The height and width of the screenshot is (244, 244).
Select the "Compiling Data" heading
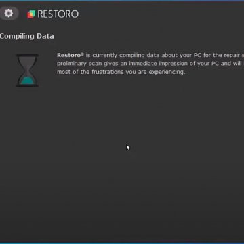click(26, 36)
